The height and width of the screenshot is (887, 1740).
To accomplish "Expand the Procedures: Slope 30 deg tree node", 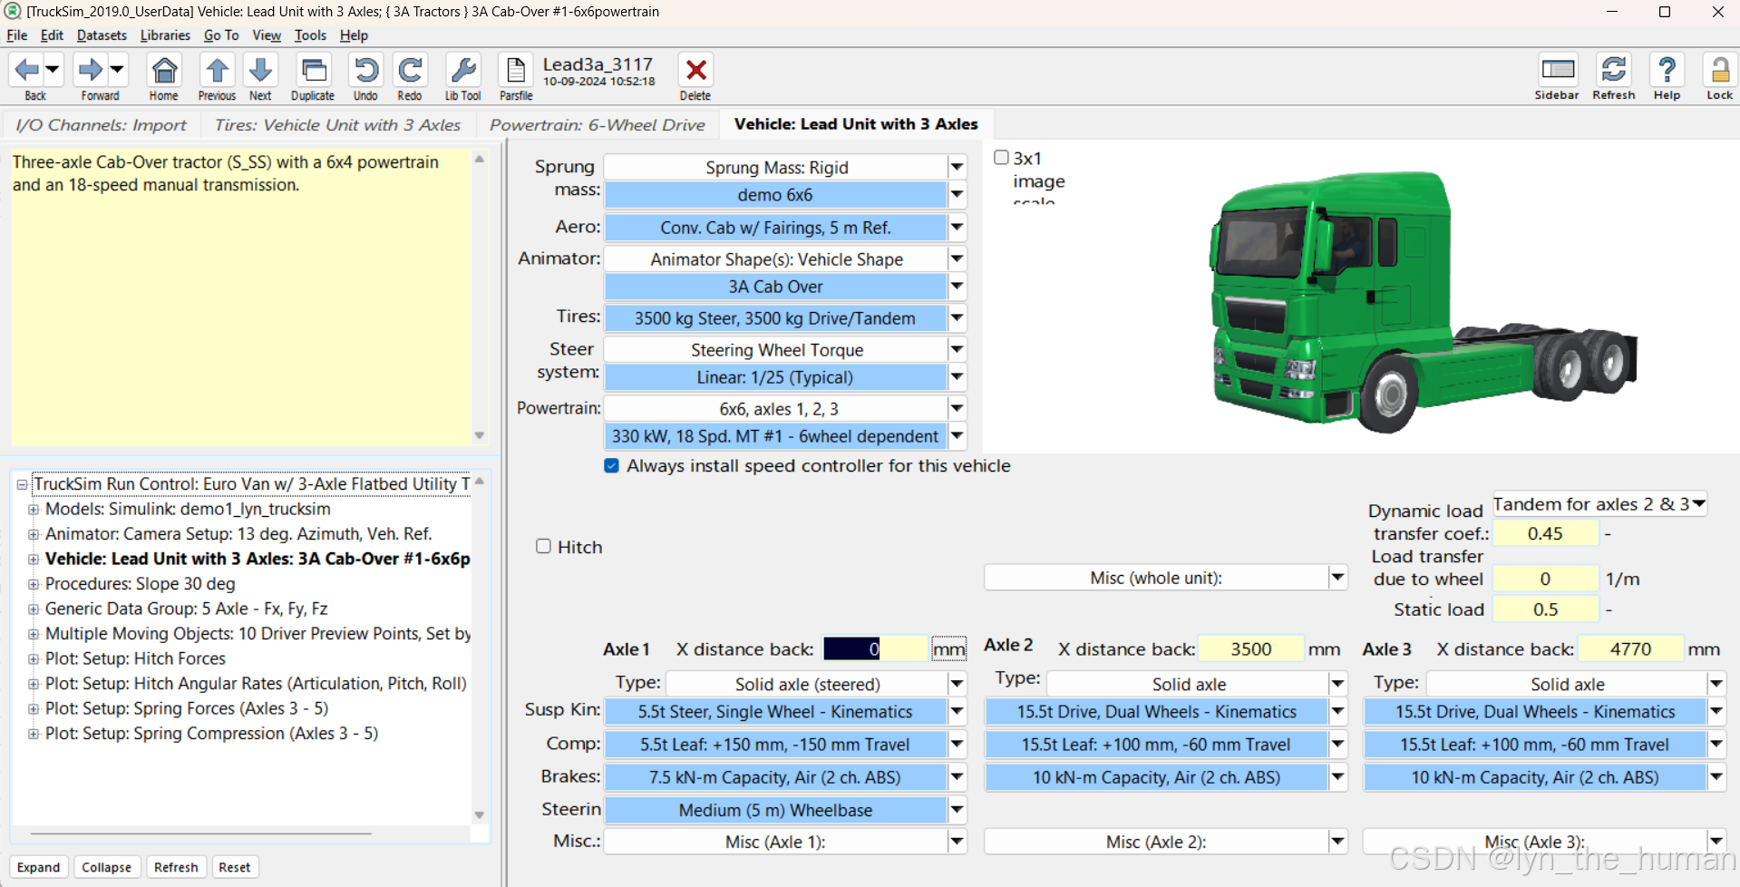I will coord(34,584).
